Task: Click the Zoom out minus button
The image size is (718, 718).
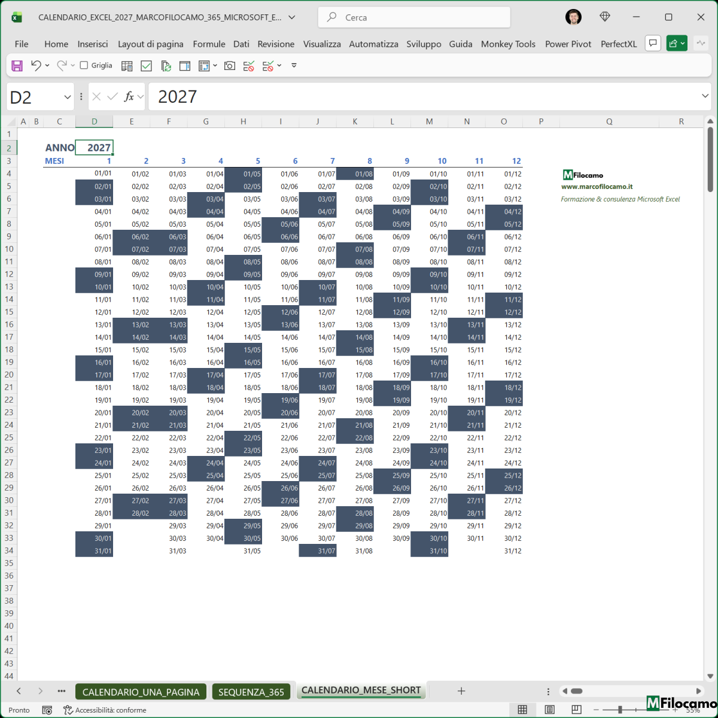Action: (596, 710)
